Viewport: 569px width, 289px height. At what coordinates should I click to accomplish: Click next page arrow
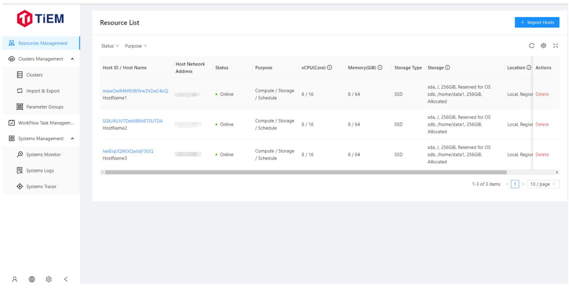pyautogui.click(x=523, y=184)
